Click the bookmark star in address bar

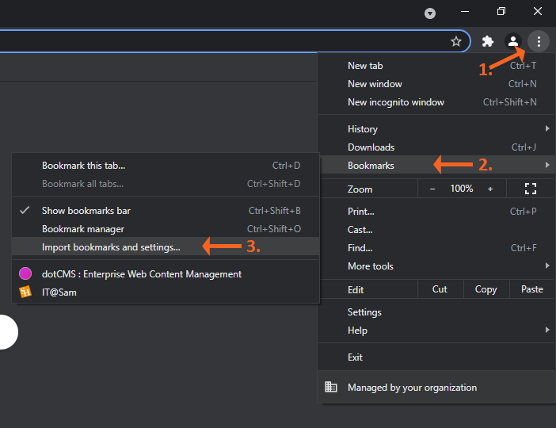pyautogui.click(x=456, y=41)
